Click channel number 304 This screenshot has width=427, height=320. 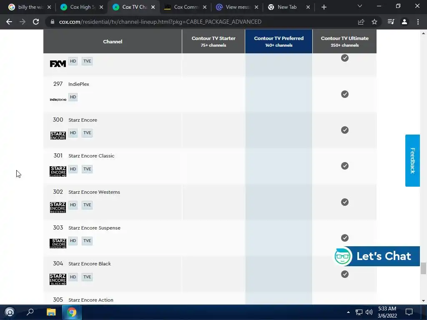point(58,263)
